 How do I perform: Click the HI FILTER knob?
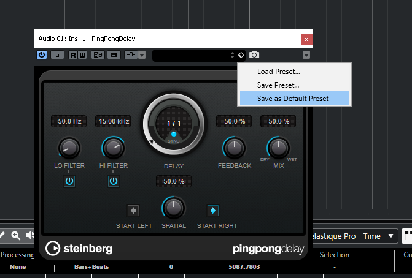[113, 148]
